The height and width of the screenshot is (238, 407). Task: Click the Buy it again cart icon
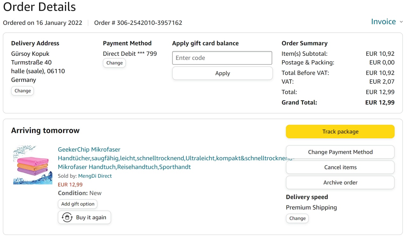(67, 217)
